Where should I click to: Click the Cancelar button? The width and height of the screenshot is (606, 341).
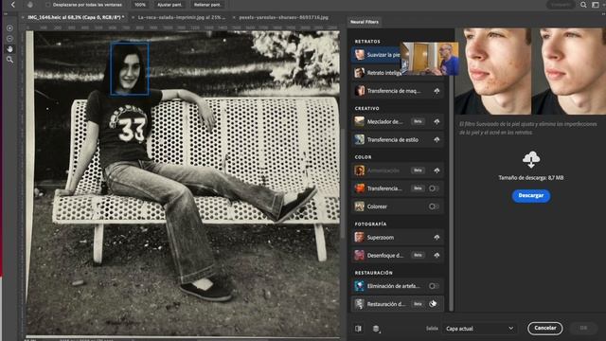545,329
